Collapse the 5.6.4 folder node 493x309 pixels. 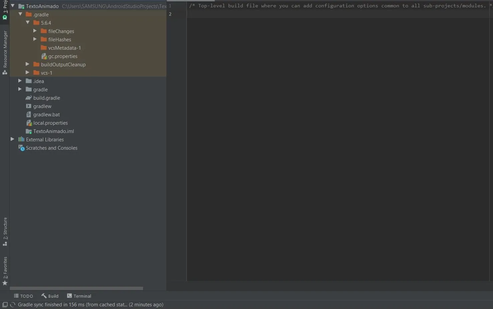point(28,23)
